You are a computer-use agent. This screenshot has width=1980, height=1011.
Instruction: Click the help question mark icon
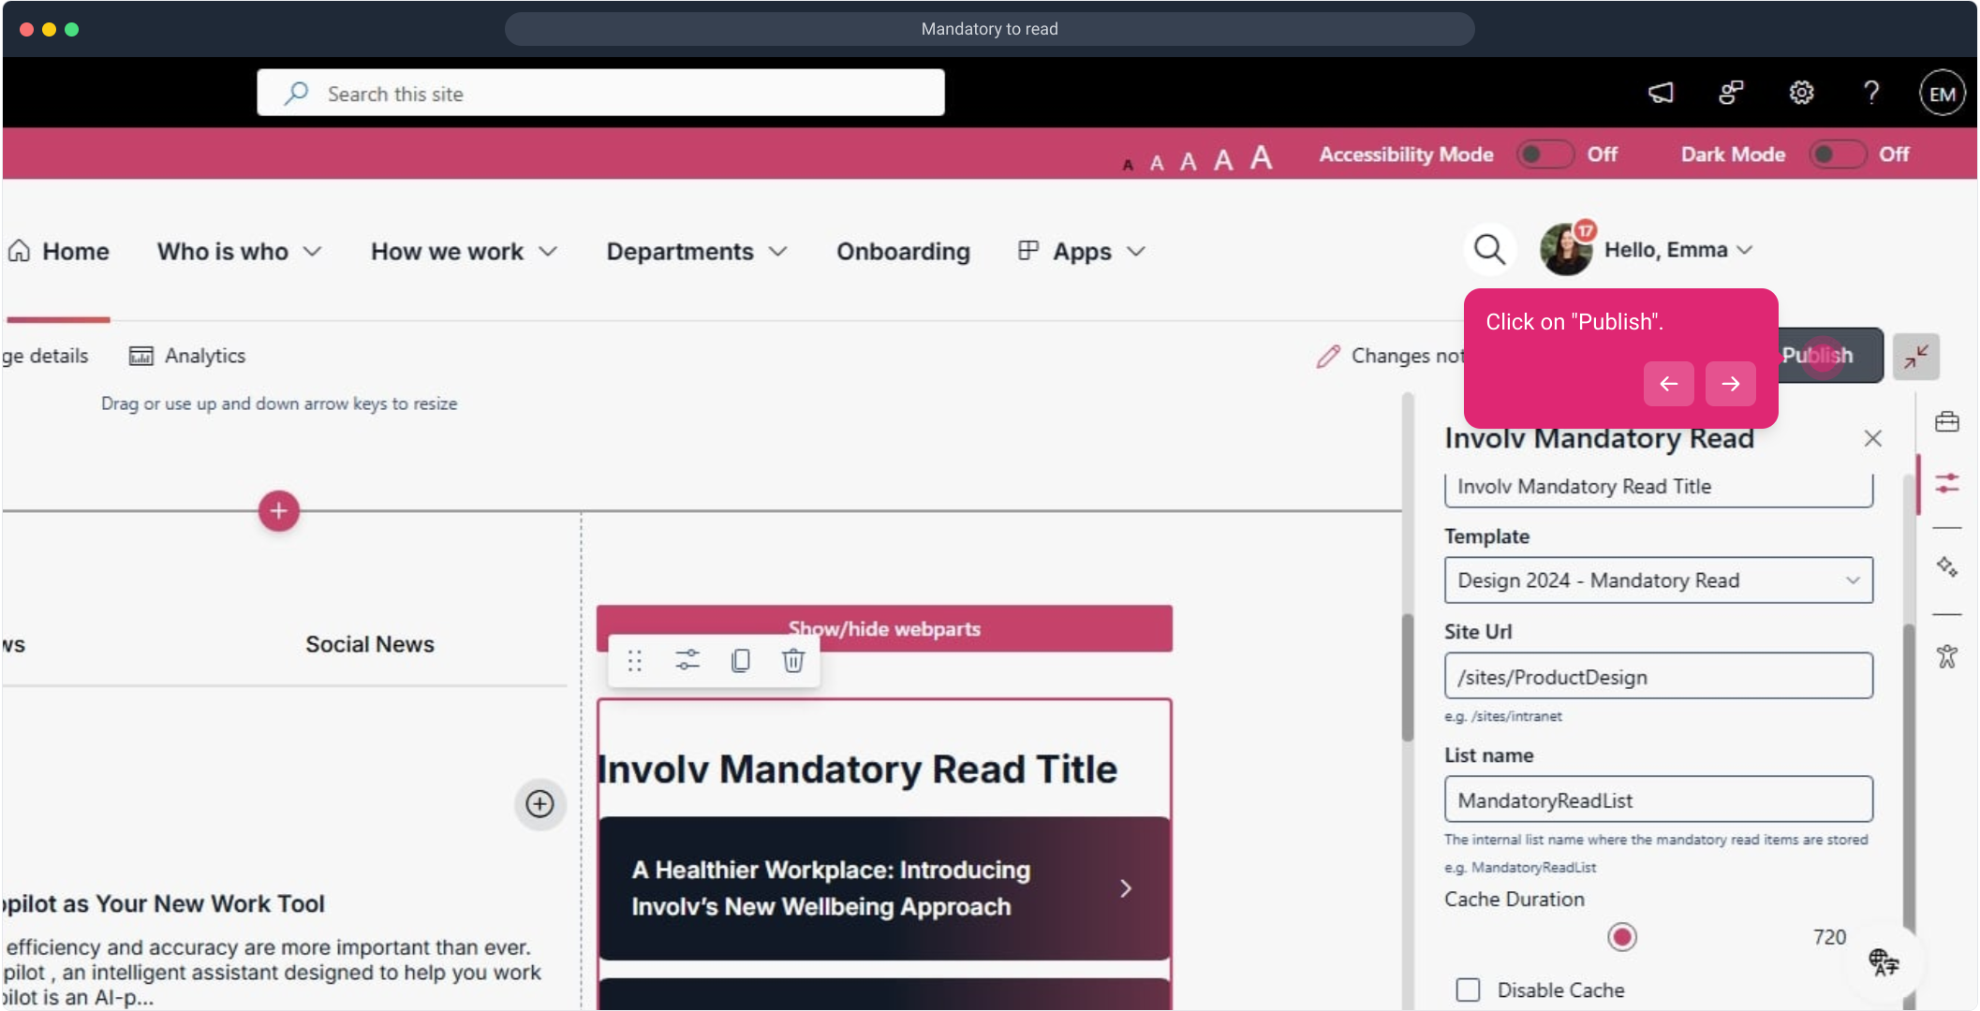tap(1871, 93)
